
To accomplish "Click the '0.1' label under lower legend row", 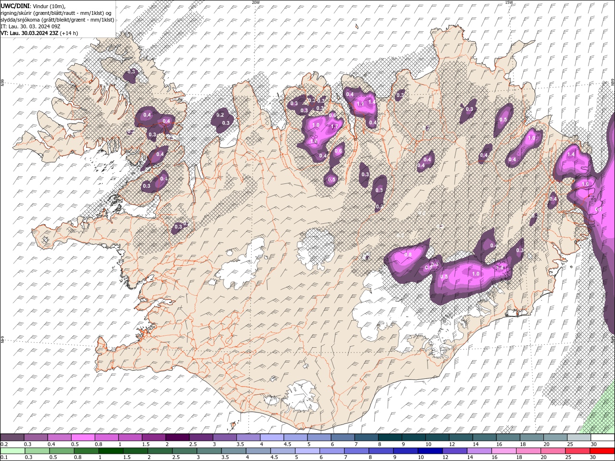I will tap(4, 458).
